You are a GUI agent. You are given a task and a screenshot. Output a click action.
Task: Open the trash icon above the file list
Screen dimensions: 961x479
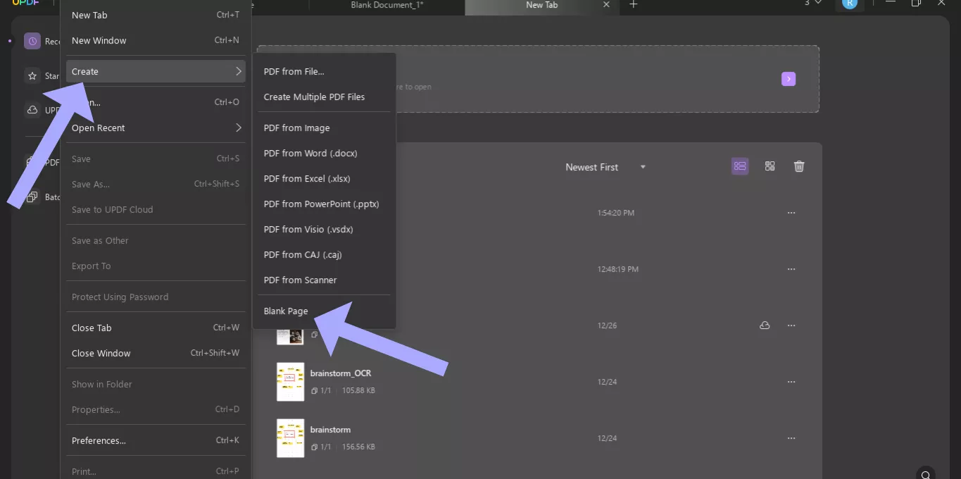coord(799,166)
